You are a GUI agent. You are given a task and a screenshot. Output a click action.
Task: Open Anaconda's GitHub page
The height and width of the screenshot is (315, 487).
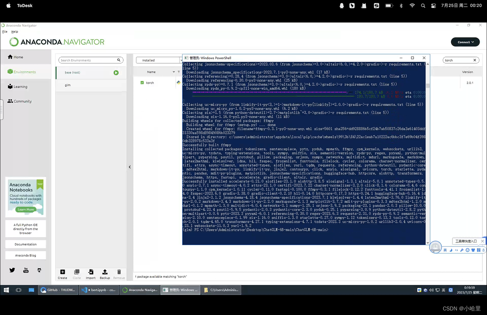39,270
